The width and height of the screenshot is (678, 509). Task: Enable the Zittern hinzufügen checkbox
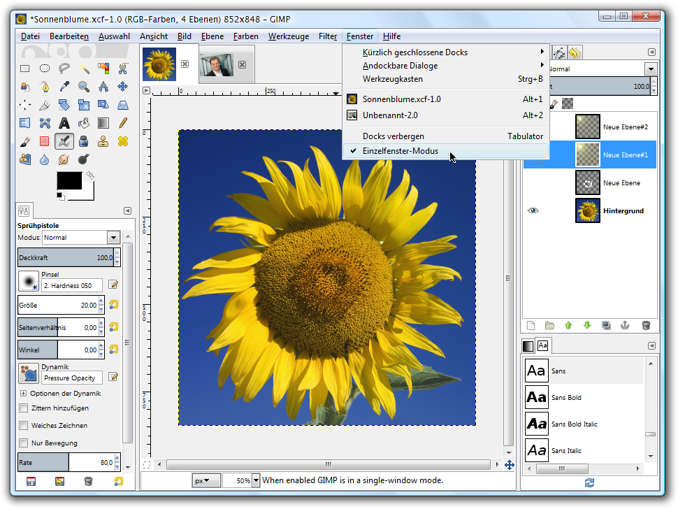tap(24, 408)
